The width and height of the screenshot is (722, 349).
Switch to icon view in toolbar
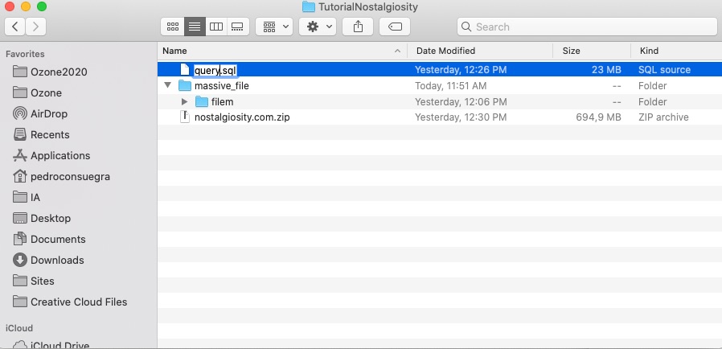pyautogui.click(x=172, y=27)
